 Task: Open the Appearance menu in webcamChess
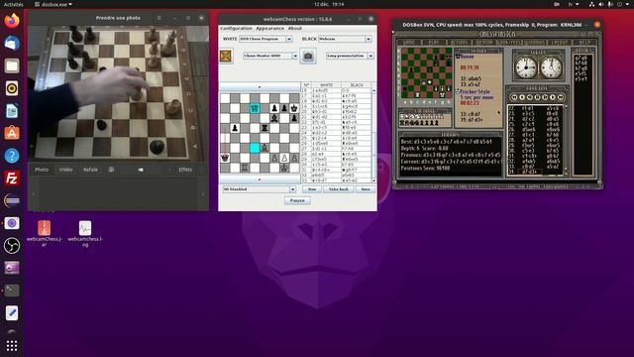coord(270,29)
